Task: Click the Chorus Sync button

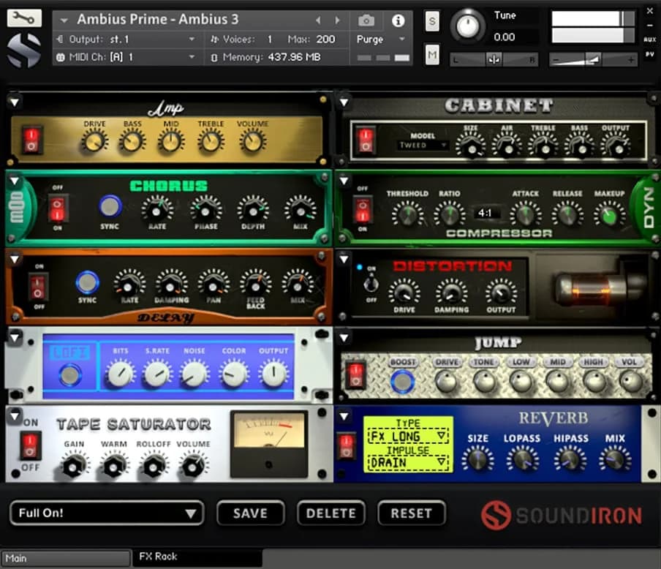Action: click(110, 206)
